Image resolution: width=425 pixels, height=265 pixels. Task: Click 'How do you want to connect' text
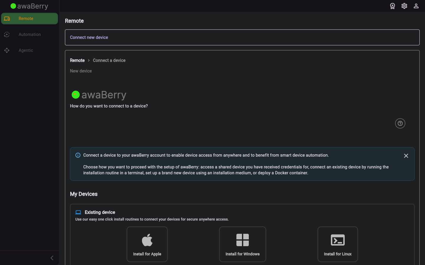point(109,106)
